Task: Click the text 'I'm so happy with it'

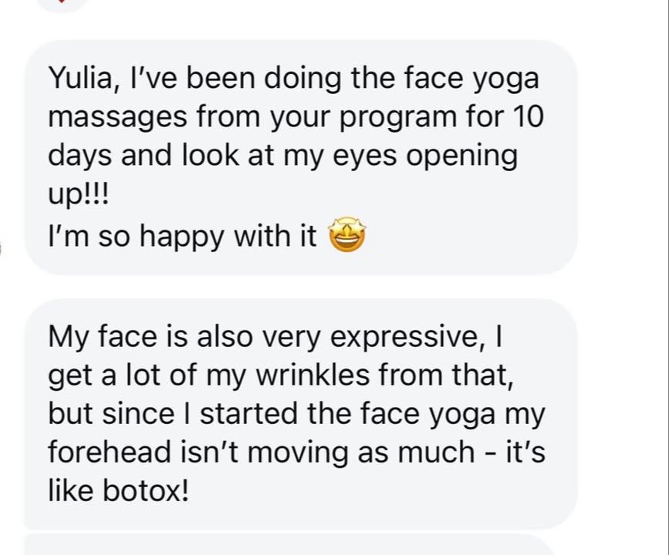Action: pyautogui.click(x=183, y=237)
